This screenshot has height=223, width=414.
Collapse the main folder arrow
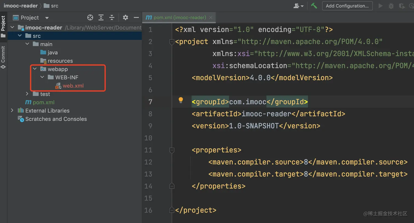27,44
